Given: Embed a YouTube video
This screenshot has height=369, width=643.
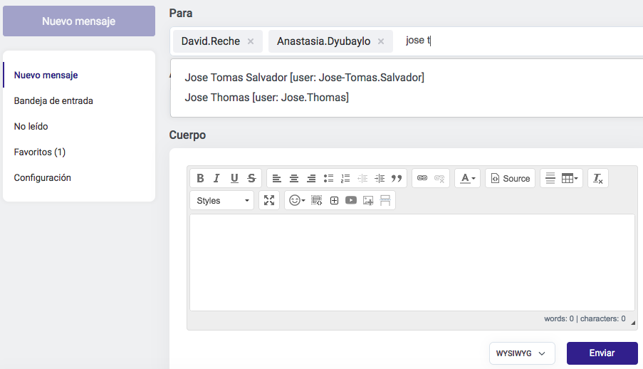Looking at the screenshot, I should [x=351, y=201].
